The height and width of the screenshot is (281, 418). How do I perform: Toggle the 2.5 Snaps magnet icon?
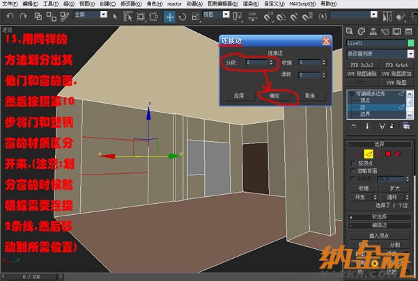[268, 17]
